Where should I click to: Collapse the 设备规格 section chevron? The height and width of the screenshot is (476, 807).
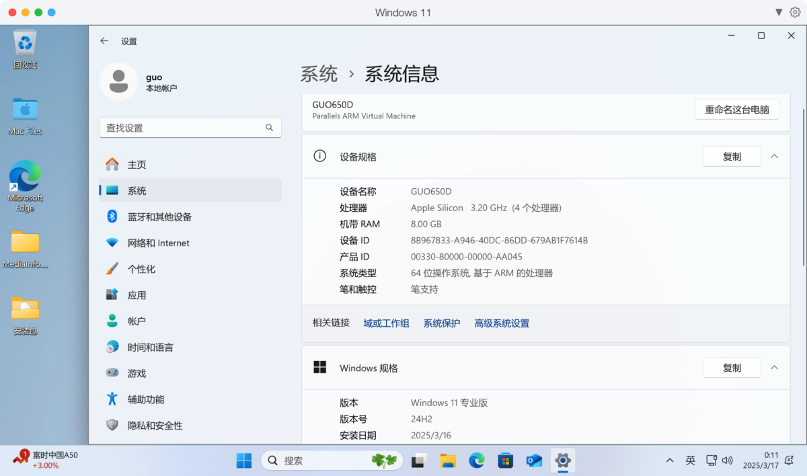pos(774,157)
